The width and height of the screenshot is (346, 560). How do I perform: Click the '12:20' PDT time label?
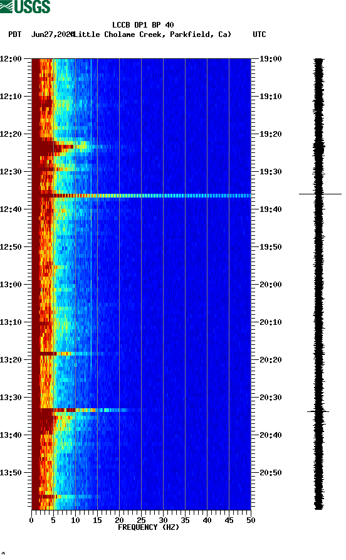click(11, 134)
